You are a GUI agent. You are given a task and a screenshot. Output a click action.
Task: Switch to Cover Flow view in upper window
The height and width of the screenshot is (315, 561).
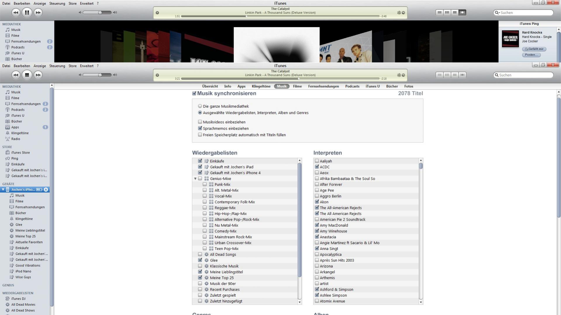pyautogui.click(x=462, y=13)
